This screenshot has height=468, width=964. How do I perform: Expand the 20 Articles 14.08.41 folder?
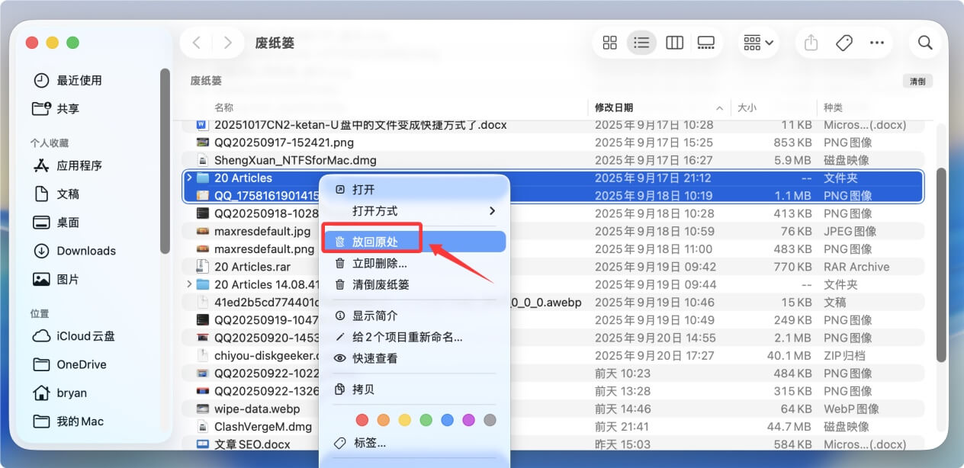(x=188, y=284)
